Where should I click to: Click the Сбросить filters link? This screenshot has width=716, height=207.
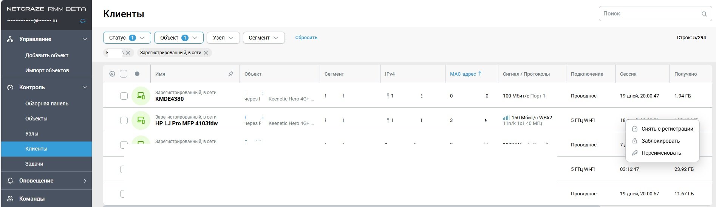click(x=306, y=38)
